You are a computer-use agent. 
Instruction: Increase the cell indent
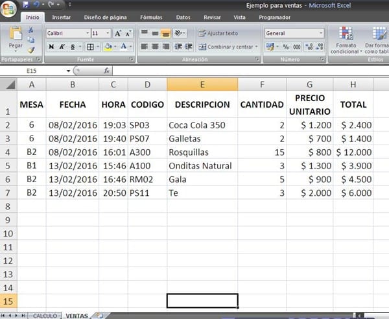click(x=189, y=47)
